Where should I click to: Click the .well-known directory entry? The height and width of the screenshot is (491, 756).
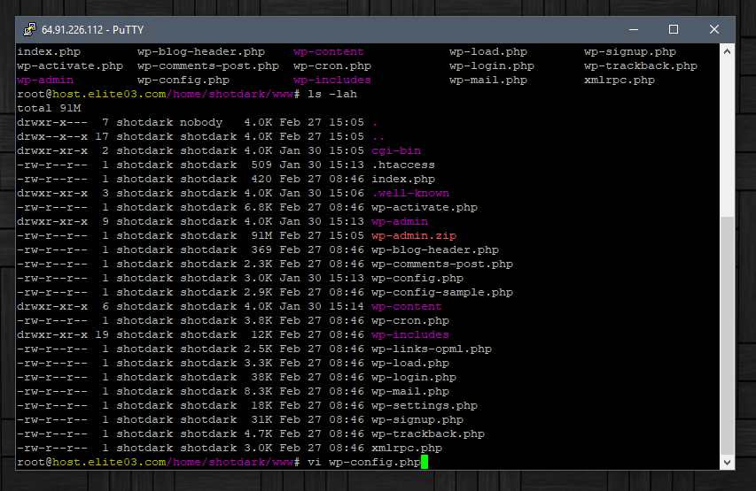[x=410, y=193]
